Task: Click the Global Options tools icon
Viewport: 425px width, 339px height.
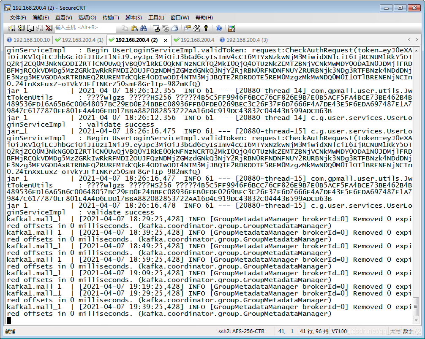Action: tap(197, 28)
